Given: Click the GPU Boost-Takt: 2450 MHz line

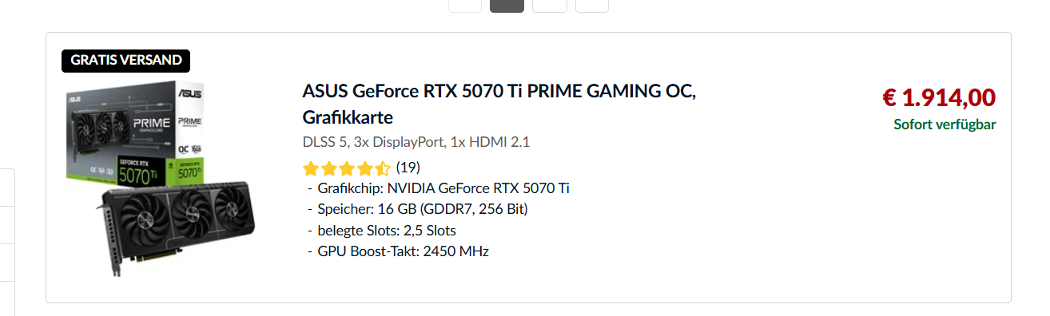Looking at the screenshot, I should point(397,251).
